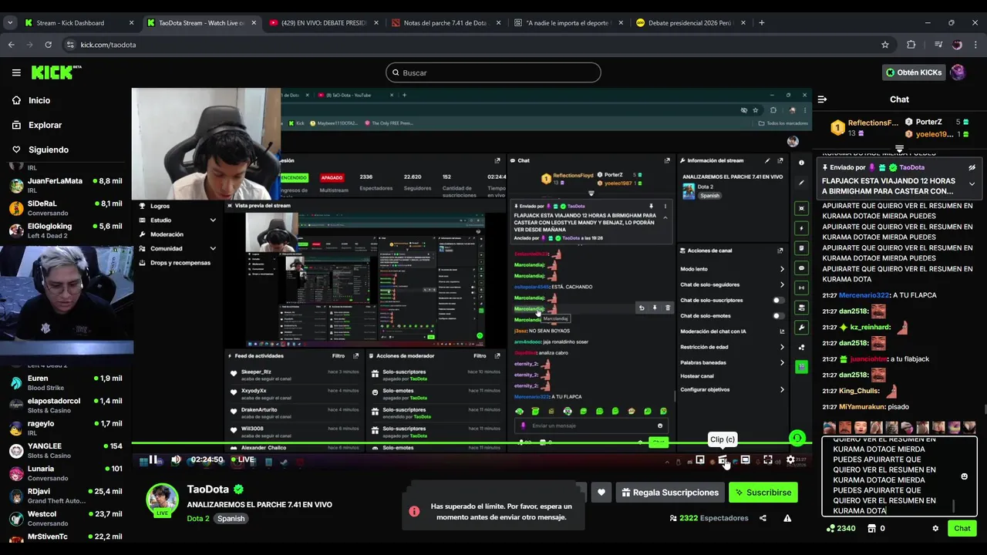Viewport: 987px width, 555px height.
Task: Switch to theater mode
Action: 745,460
